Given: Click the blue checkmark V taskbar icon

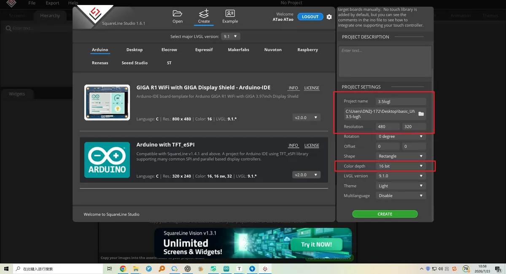Looking at the screenshot, I should pyautogui.click(x=149, y=269).
